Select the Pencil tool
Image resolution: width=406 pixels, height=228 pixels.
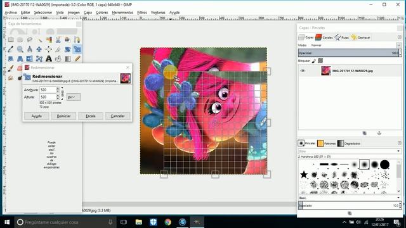pos(77,59)
